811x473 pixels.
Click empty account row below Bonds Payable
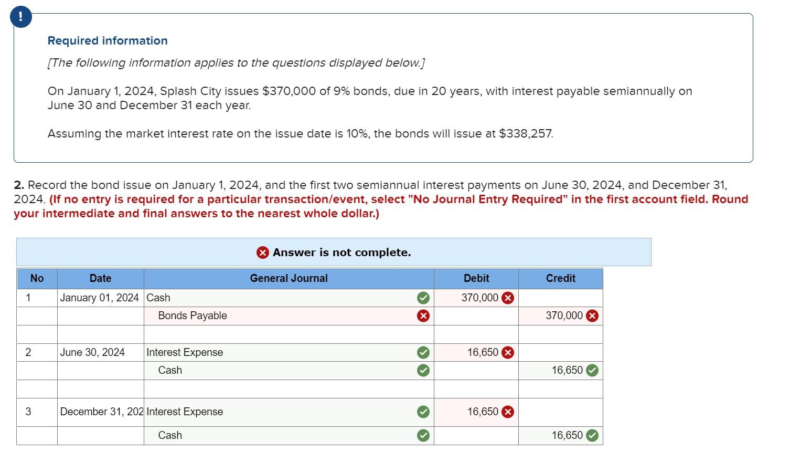(289, 334)
